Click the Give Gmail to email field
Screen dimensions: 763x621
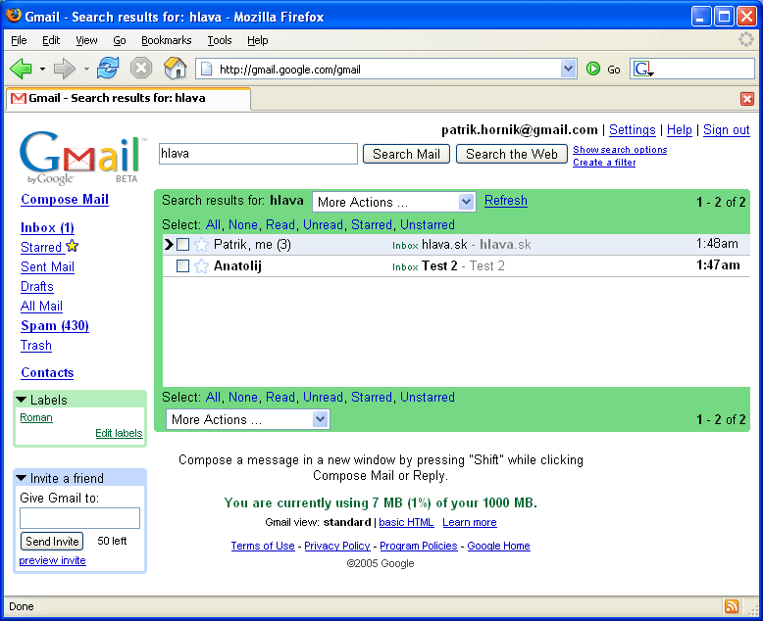pos(79,518)
